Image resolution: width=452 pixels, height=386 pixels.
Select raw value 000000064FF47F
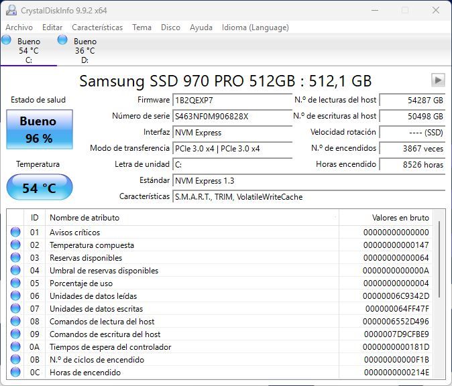click(397, 308)
